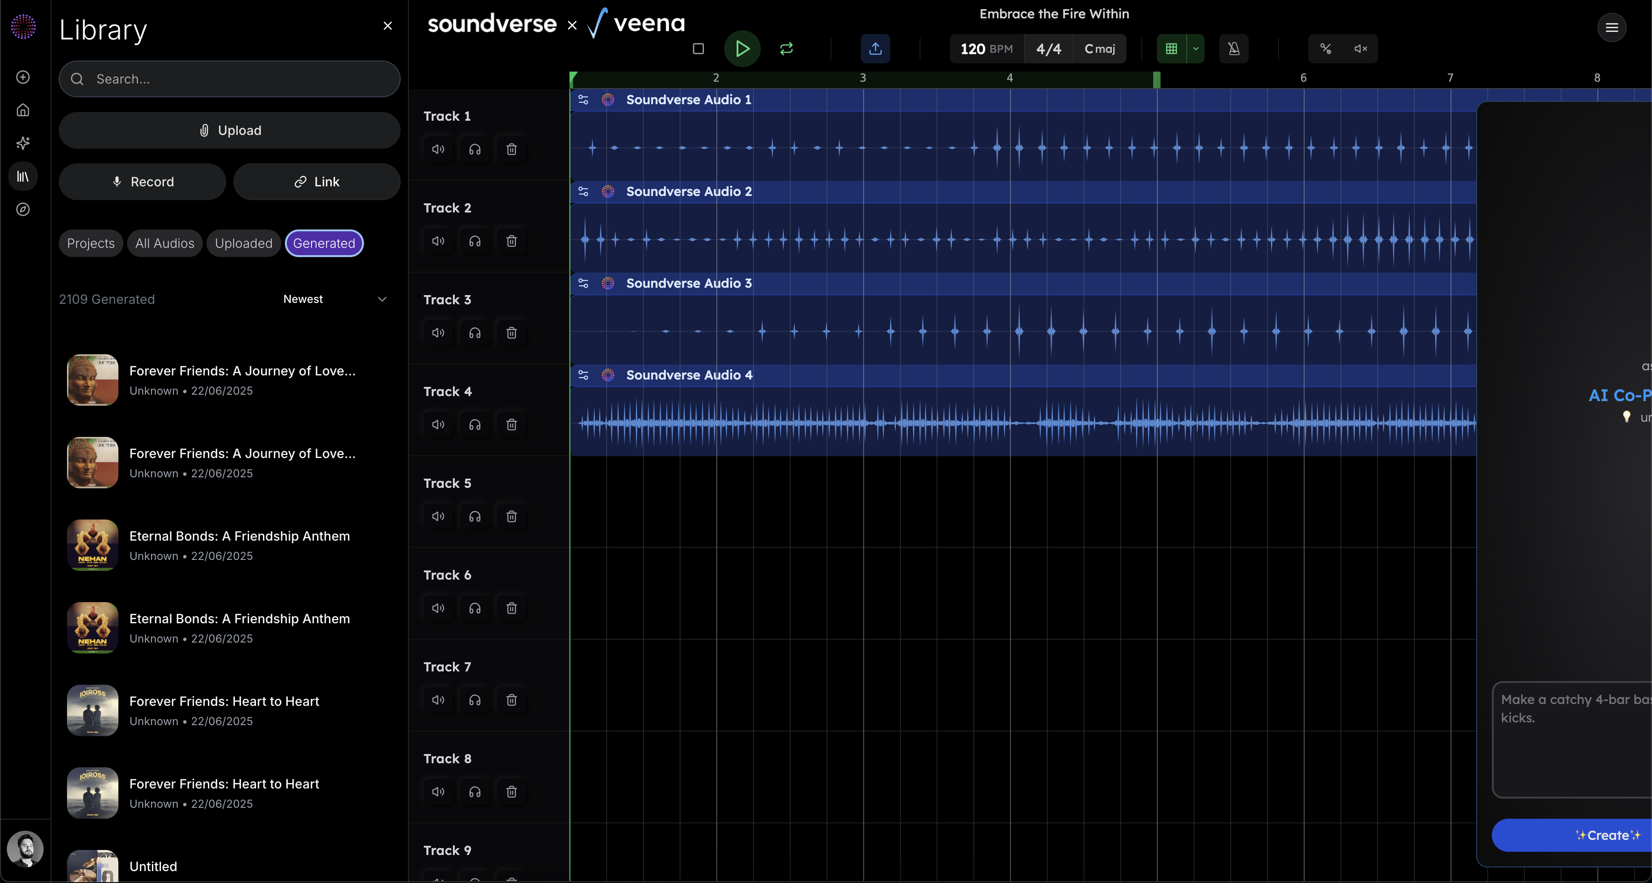Open first Forever Friends: A Journey of Love thumbnail
The height and width of the screenshot is (883, 1652).
[x=92, y=380]
